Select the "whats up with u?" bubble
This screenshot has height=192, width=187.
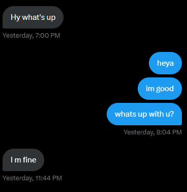tap(144, 114)
